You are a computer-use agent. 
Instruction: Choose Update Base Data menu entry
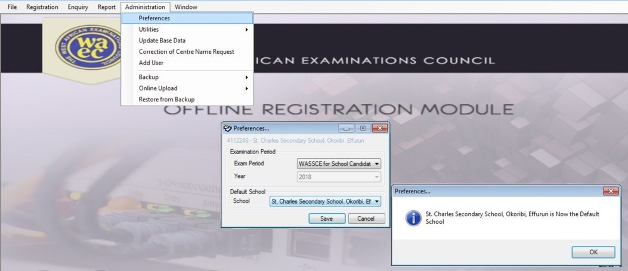(x=162, y=41)
